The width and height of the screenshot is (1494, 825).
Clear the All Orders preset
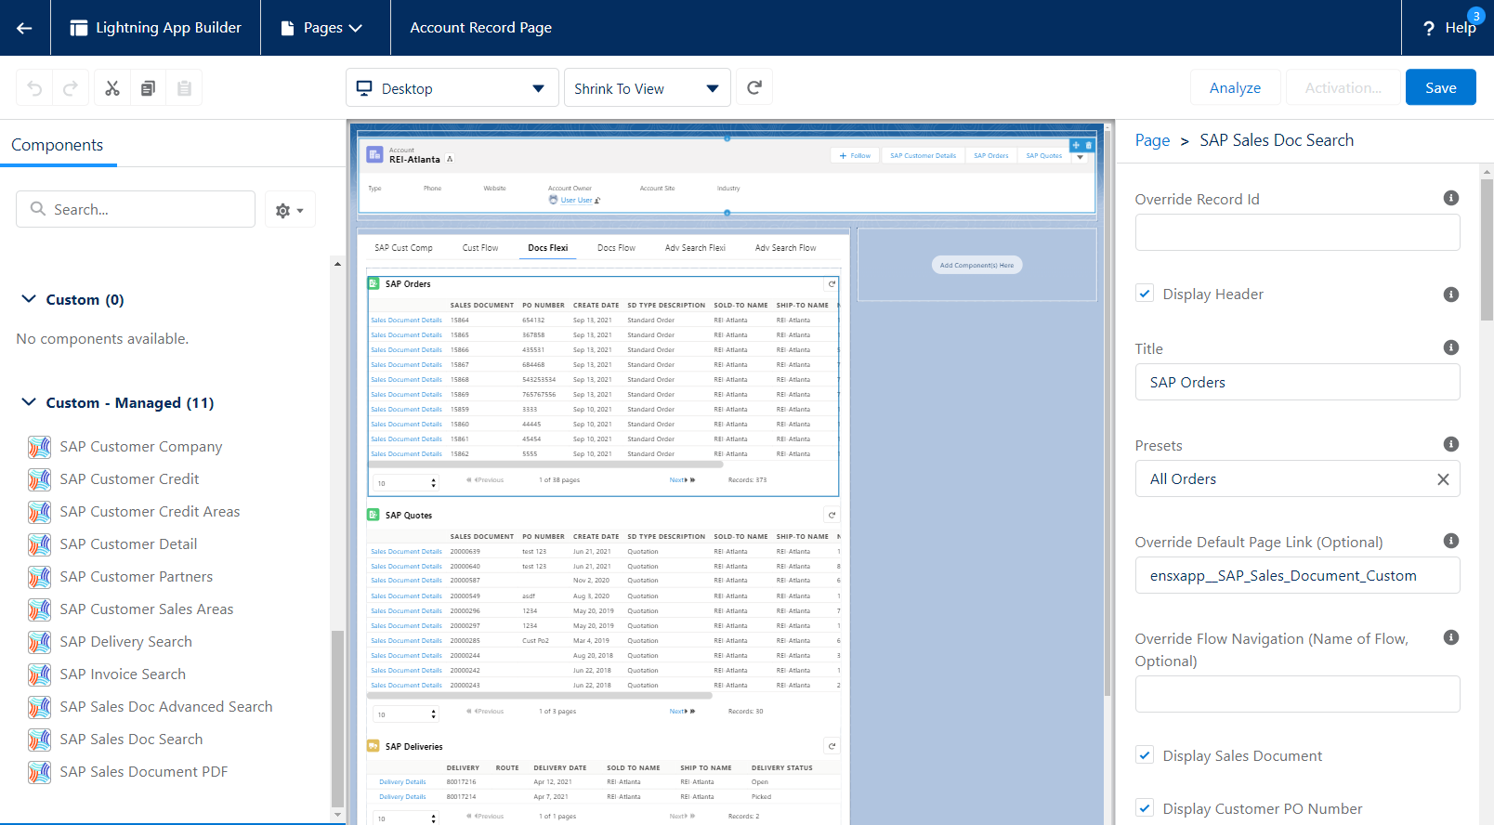tap(1443, 479)
